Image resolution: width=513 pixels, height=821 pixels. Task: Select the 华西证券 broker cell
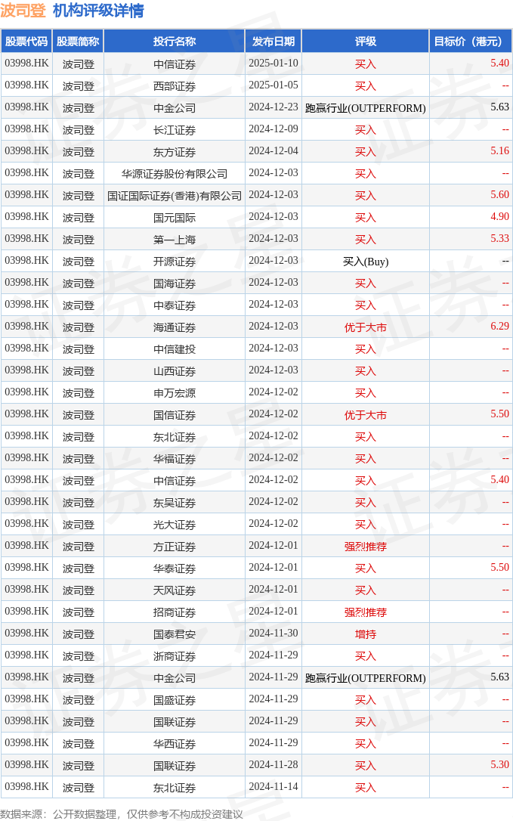coord(175,744)
